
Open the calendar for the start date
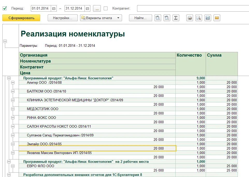click(53, 8)
